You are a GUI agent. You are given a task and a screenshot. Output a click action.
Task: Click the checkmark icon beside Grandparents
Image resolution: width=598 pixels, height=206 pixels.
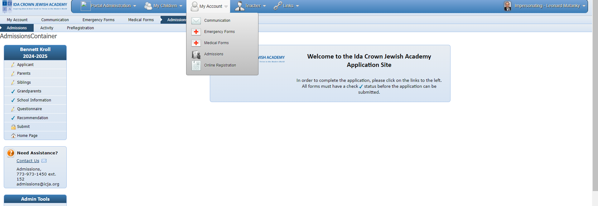pos(13,91)
